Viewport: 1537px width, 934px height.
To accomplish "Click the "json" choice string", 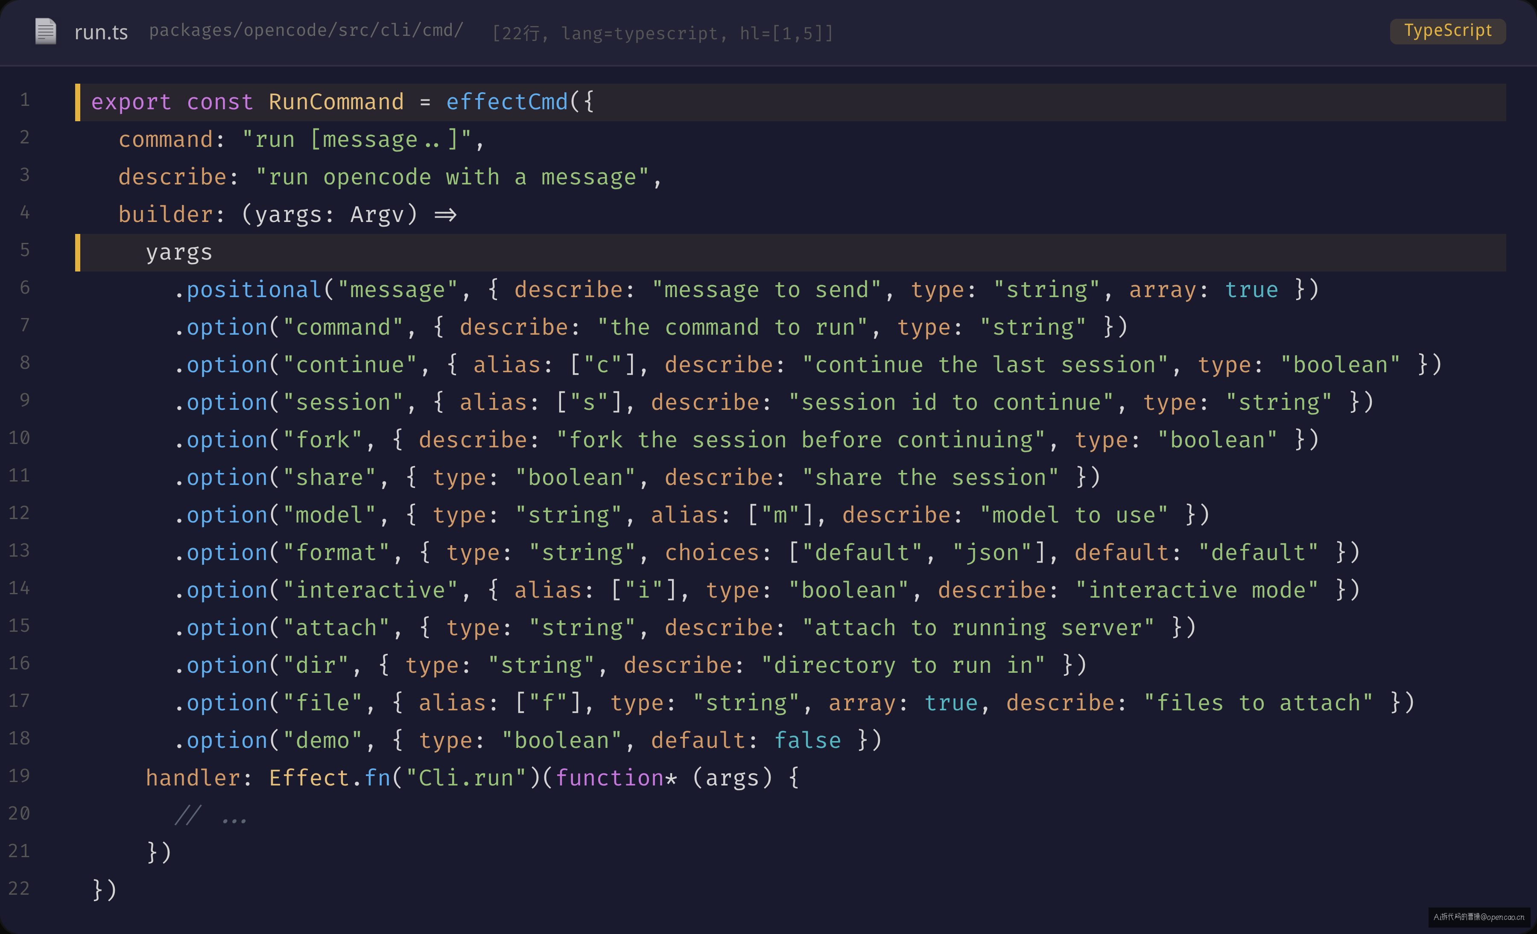I will pyautogui.click(x=992, y=552).
